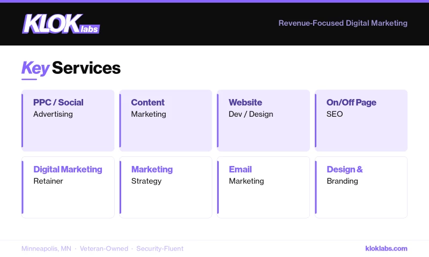Click the Minneapolis, MN footer text
The height and width of the screenshot is (257, 429).
click(x=46, y=248)
